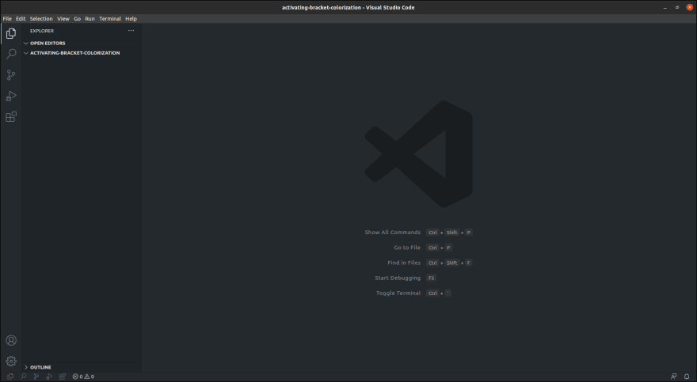The image size is (697, 382).
Task: Click the status bar search magnifier icon
Action: pos(24,376)
